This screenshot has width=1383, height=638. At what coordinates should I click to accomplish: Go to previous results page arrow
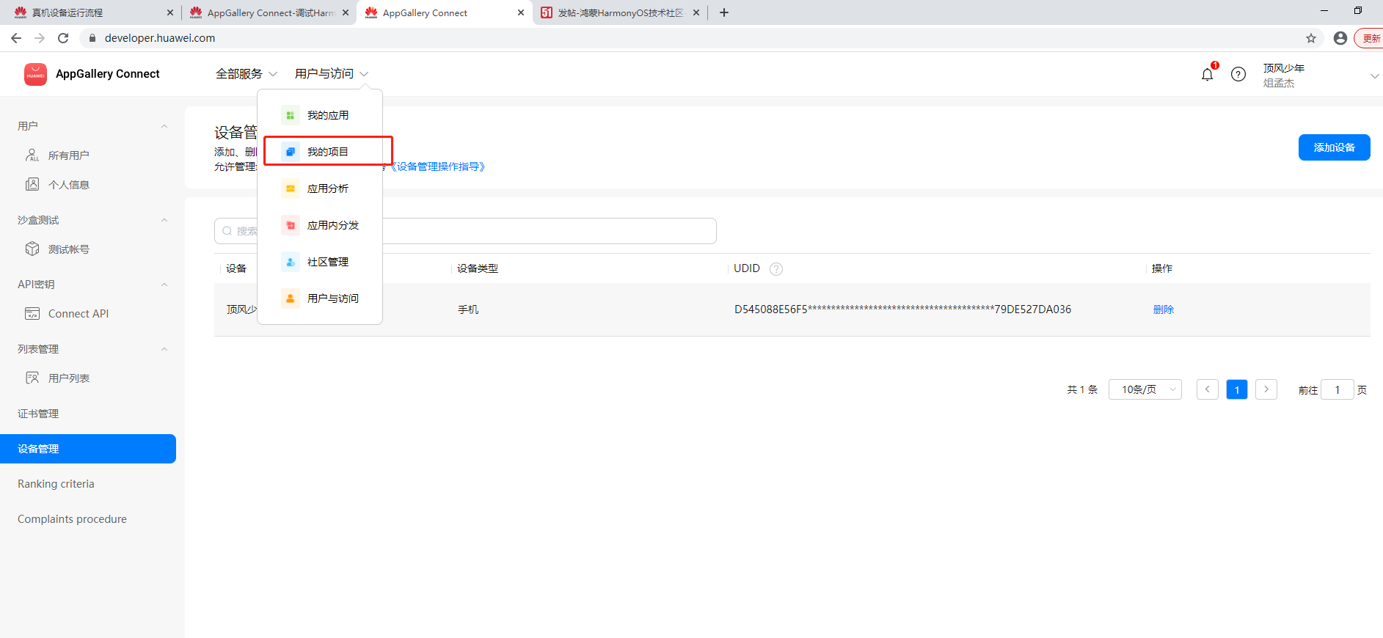[1208, 389]
